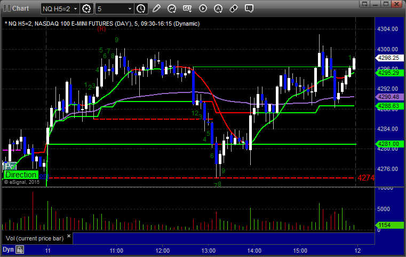The image size is (406, 257).
Task: Click the 1154 current volume label
Action: tap(389, 225)
